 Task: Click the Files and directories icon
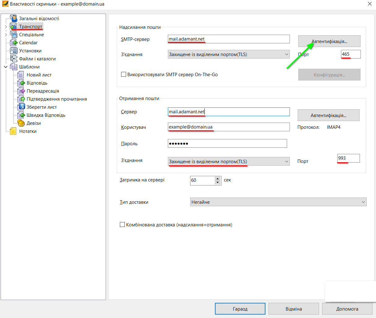coord(13,59)
